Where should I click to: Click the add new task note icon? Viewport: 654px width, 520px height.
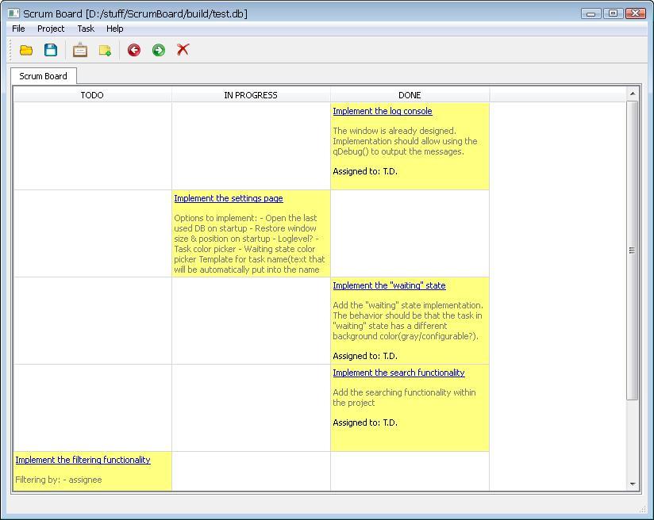pos(105,50)
